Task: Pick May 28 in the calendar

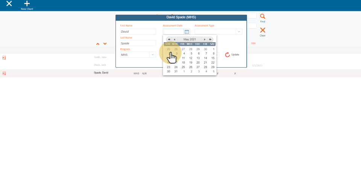Action: (x=205, y=67)
